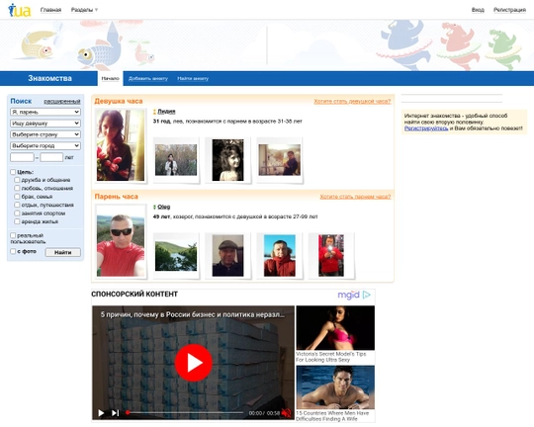Open Oleg's main selfie photo
The width and height of the screenshot is (534, 427).
[x=121, y=240]
